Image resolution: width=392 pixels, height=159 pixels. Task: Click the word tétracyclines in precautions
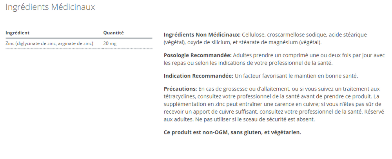pos(181,96)
